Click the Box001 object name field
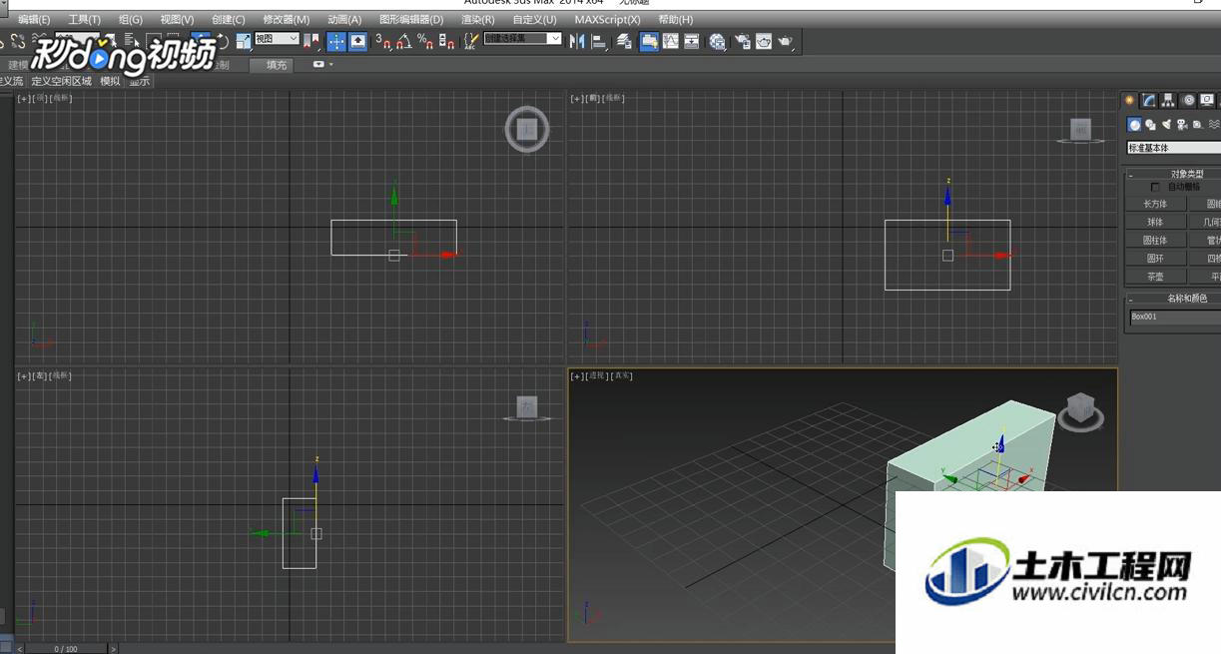The width and height of the screenshot is (1221, 654). click(x=1175, y=317)
